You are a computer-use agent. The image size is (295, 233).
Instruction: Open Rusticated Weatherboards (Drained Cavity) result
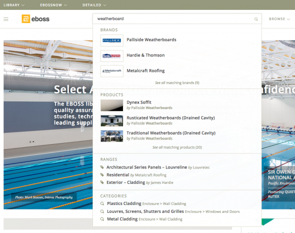click(171, 118)
